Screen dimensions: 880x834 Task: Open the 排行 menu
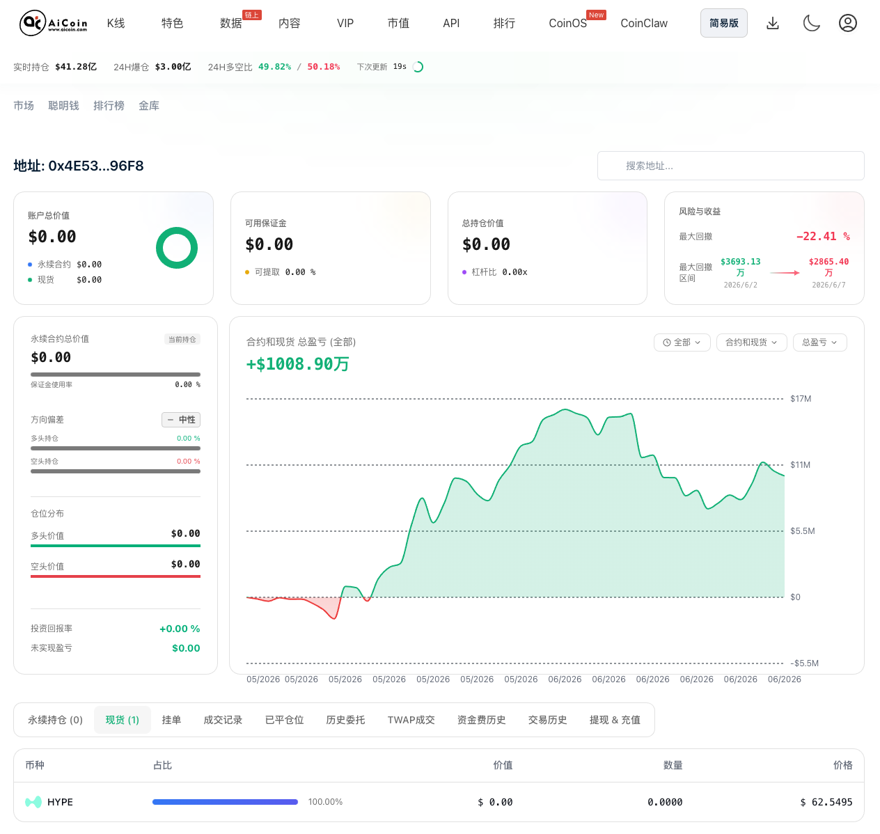[x=505, y=23]
